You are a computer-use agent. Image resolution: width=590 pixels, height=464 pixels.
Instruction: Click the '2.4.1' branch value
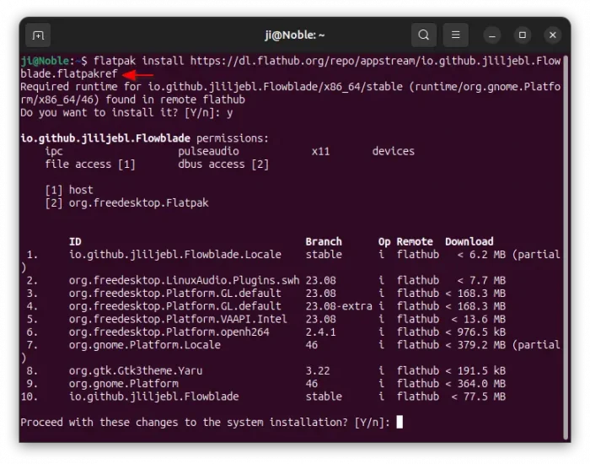pyautogui.click(x=320, y=332)
